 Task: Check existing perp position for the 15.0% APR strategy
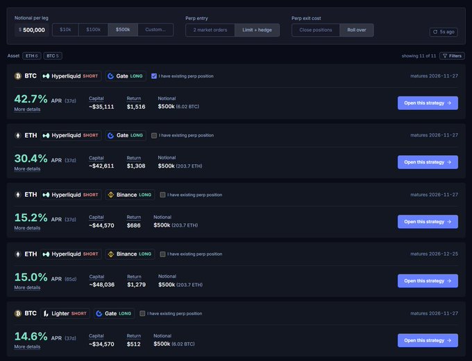162,254
